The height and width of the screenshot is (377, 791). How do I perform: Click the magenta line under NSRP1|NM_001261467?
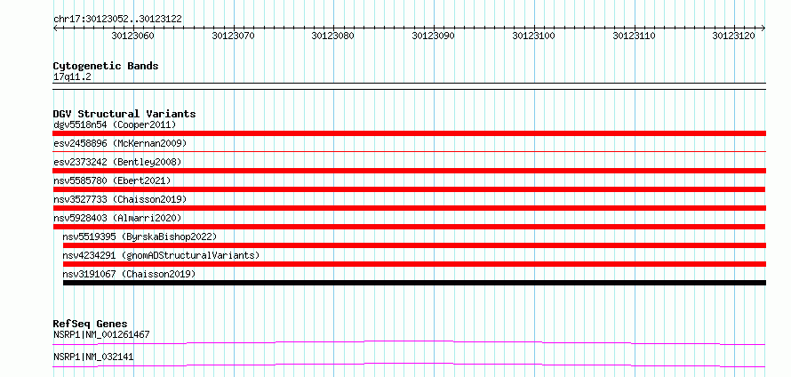point(409,342)
